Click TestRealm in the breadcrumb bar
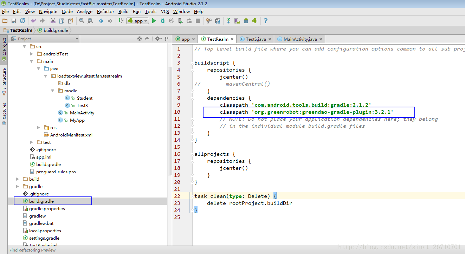Viewport: 465px width, 254px height. point(18,30)
